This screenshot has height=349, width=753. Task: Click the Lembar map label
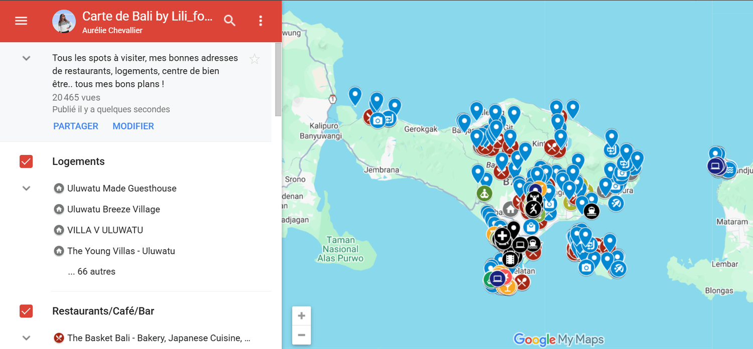pos(725,264)
